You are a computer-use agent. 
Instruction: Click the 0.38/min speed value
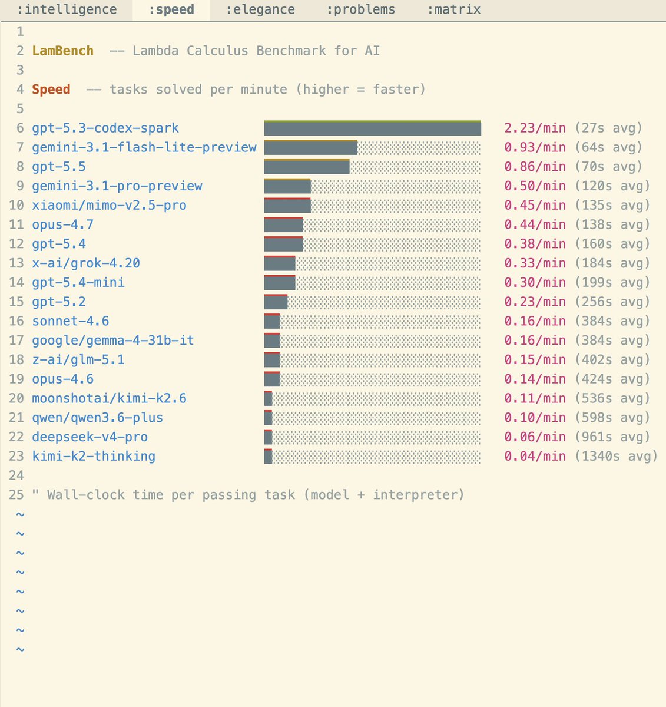[535, 244]
